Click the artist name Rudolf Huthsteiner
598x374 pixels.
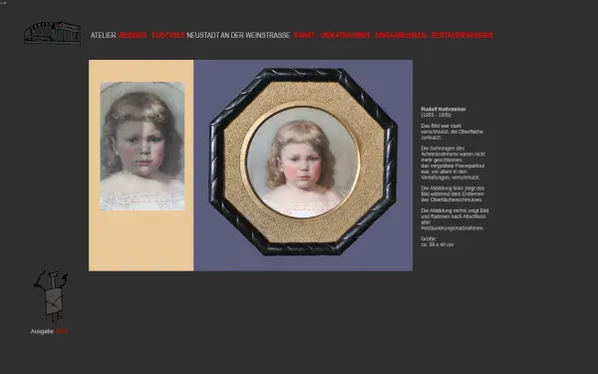point(444,109)
